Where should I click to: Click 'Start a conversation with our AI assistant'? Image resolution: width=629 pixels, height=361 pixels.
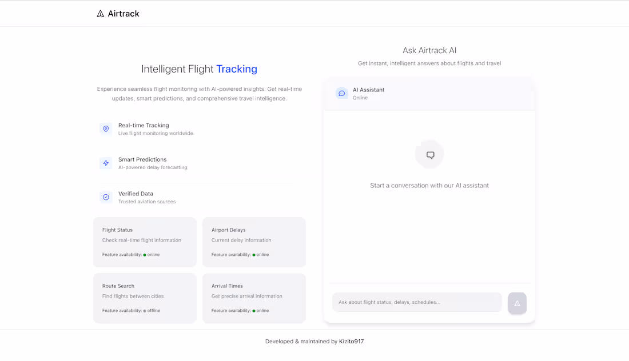(x=429, y=186)
